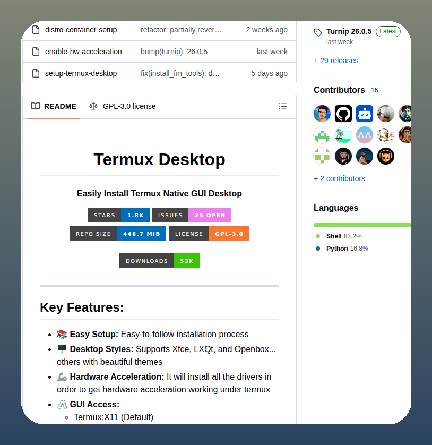Open first contributor avatar with glasses
Screen dimensions: 432x445
tap(322, 114)
